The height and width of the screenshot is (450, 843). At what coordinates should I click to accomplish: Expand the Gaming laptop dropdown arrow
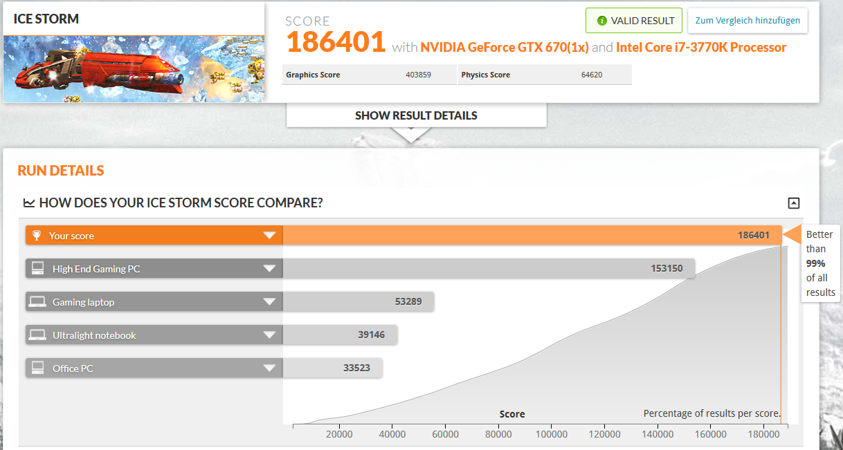click(269, 302)
